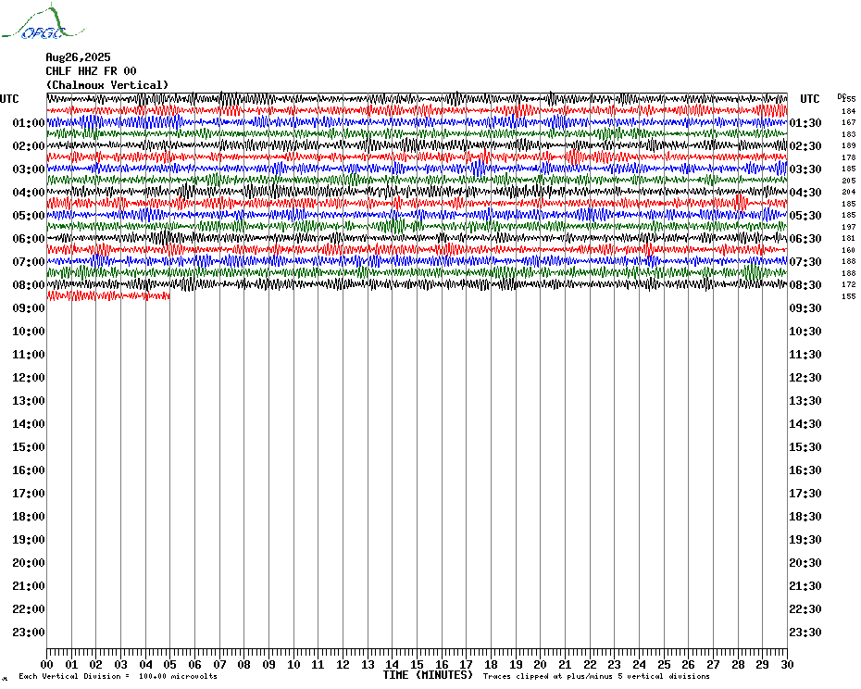Click the offset value 189
Screen dimensions: 861x689
tap(848, 145)
